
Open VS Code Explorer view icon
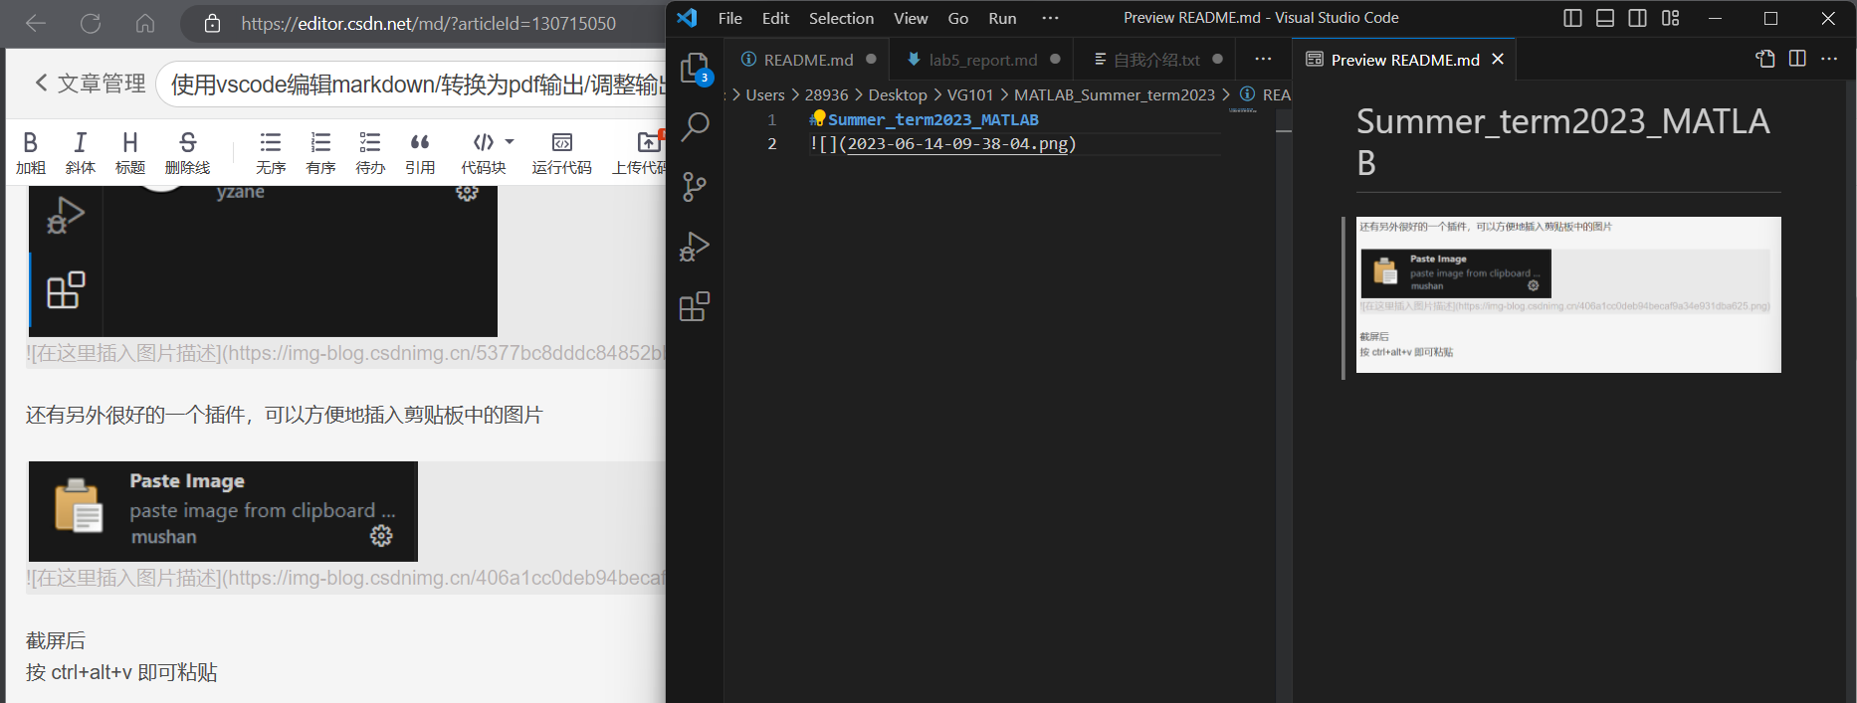coord(695,68)
